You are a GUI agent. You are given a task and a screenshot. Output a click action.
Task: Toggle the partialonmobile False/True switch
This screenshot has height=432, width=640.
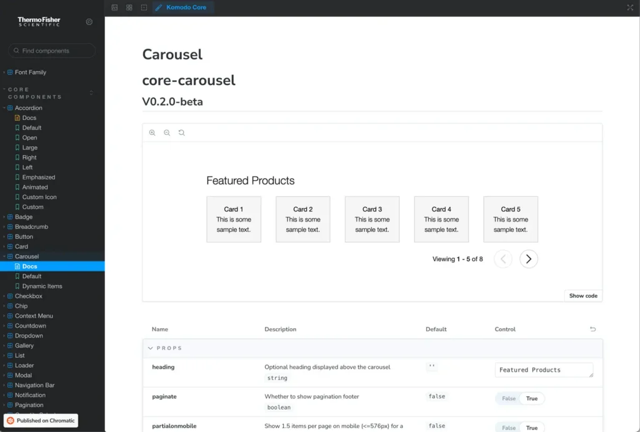[x=520, y=428]
